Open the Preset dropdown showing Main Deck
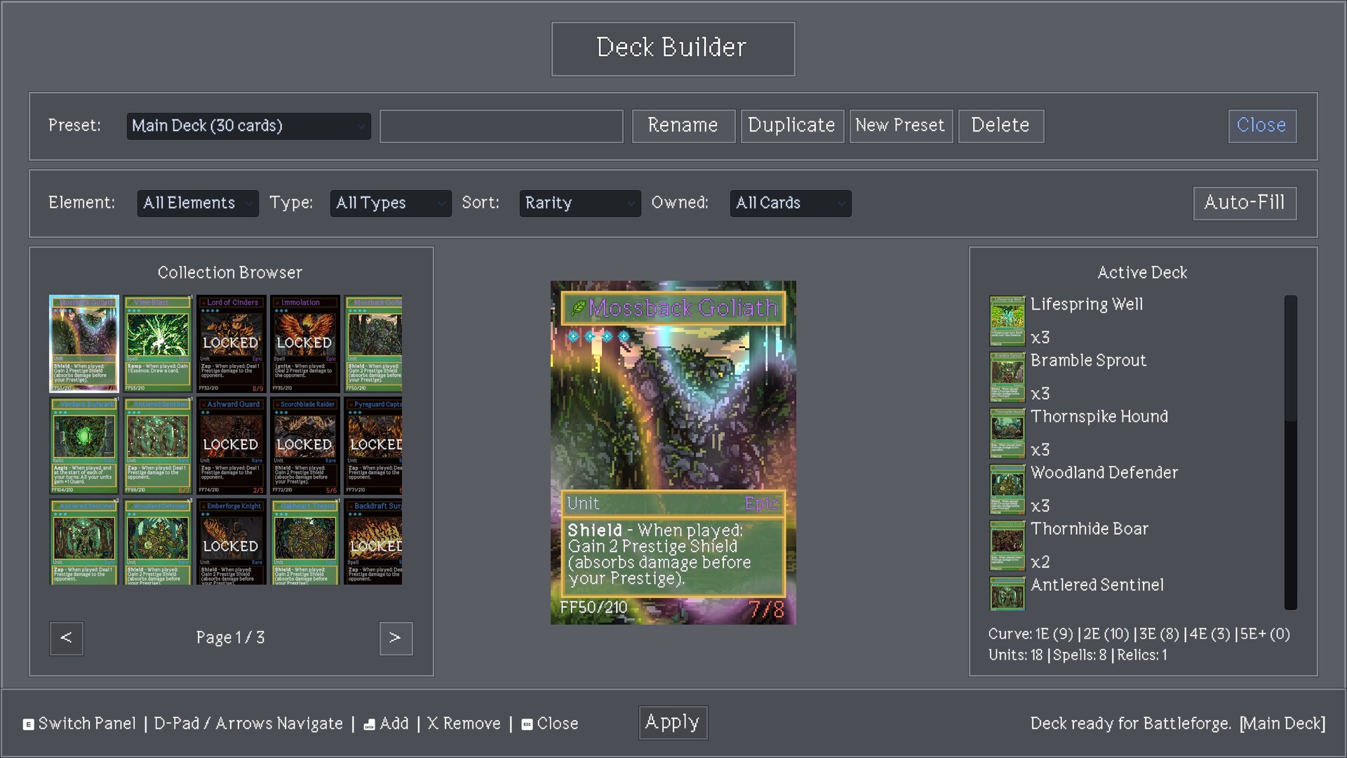 pyautogui.click(x=248, y=126)
